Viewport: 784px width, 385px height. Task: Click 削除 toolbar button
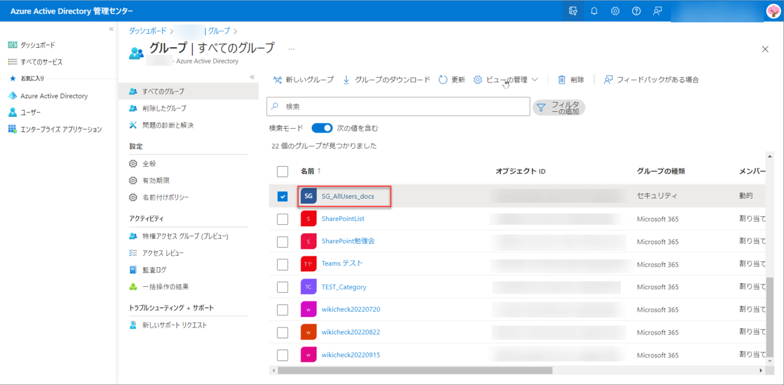click(x=570, y=80)
